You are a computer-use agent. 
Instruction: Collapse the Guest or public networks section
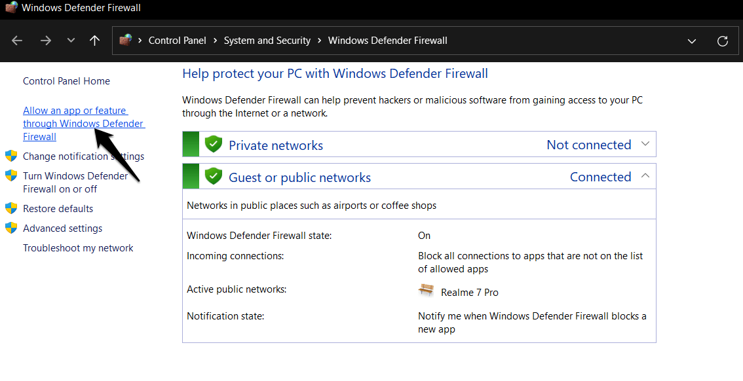645,175
